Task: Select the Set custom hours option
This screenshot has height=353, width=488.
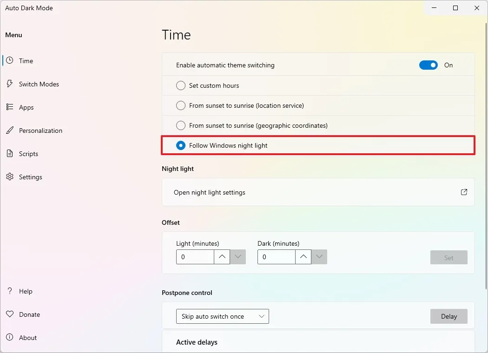Action: click(x=181, y=85)
